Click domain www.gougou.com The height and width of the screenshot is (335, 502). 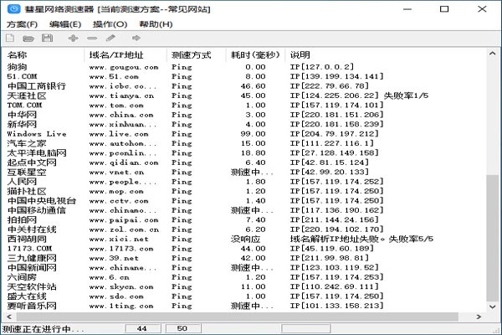[x=124, y=67]
